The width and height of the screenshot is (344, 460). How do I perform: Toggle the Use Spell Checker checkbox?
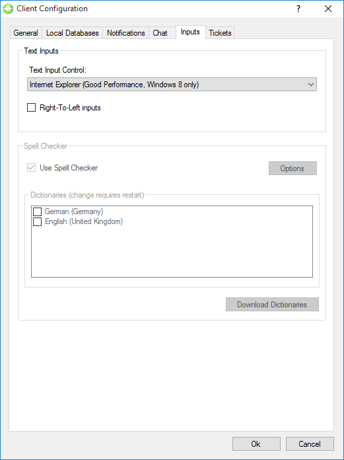[x=31, y=168]
